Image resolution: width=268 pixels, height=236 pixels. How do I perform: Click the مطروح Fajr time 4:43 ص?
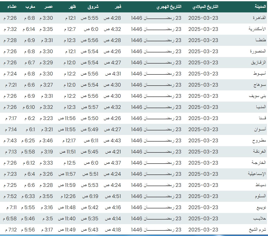coord(113,141)
